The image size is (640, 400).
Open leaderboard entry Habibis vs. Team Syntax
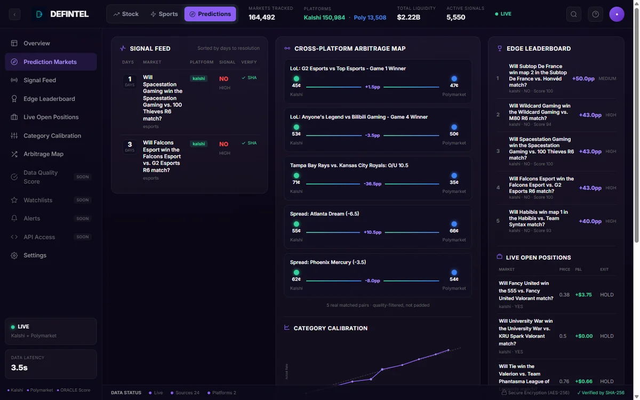pos(556,221)
